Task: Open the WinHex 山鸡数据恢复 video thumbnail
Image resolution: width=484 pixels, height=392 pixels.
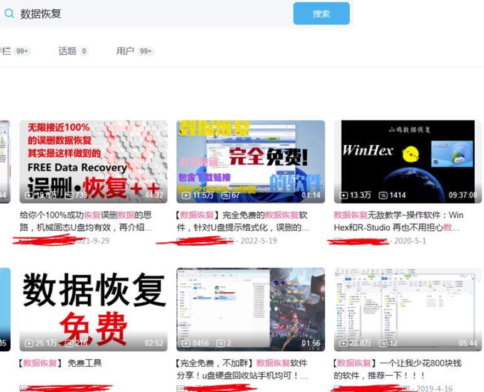Action: [408, 161]
